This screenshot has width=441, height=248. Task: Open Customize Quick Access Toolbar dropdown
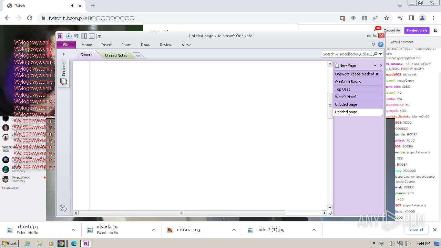99,36
